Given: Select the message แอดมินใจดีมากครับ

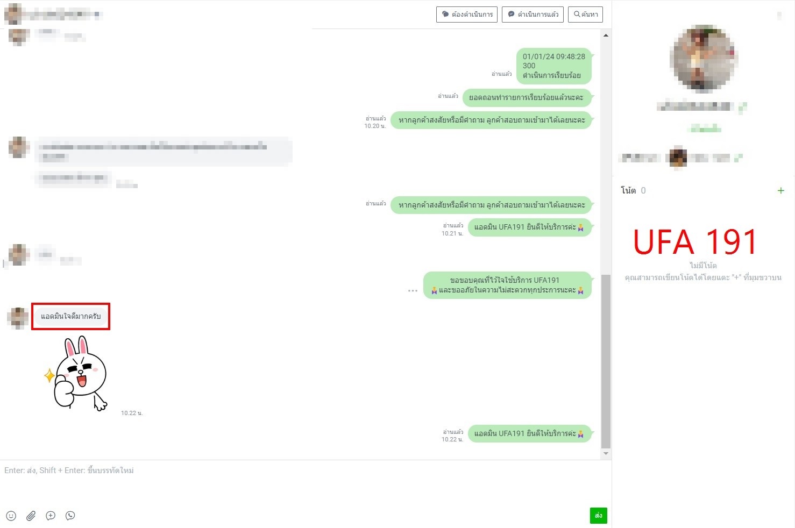Looking at the screenshot, I should 70,316.
